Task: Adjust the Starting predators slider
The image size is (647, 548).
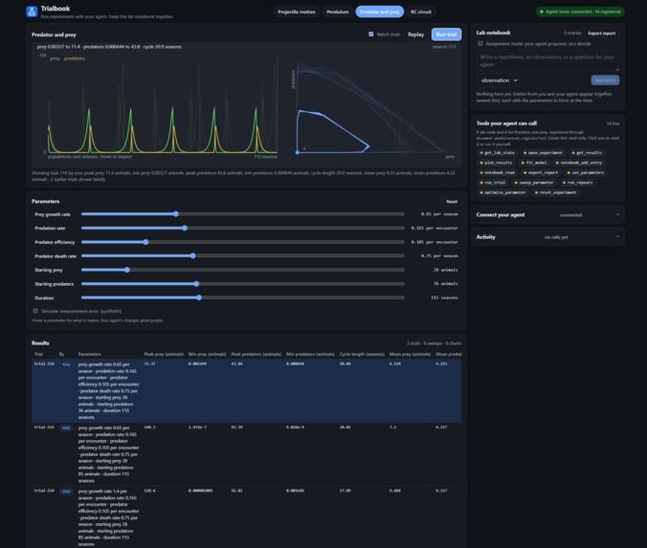Action: (x=243, y=284)
